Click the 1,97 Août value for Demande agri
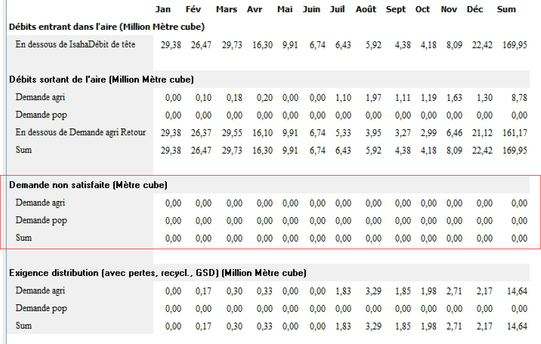The image size is (541, 344). click(x=373, y=98)
